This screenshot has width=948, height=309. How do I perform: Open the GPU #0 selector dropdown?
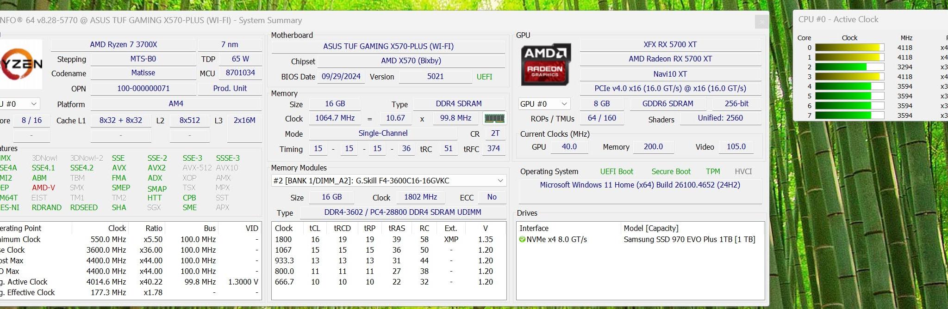pos(544,104)
